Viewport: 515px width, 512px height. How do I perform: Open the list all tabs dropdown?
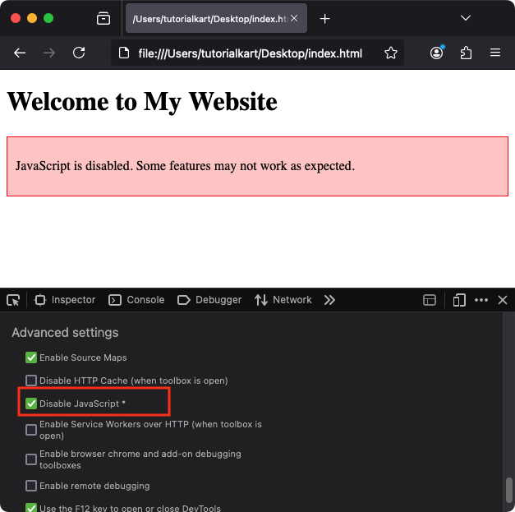pos(466,18)
